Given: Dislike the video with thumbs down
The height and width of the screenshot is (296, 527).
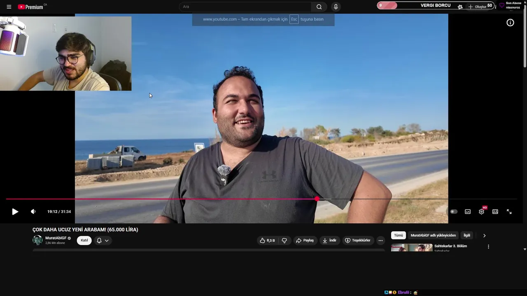Looking at the screenshot, I should (284, 240).
